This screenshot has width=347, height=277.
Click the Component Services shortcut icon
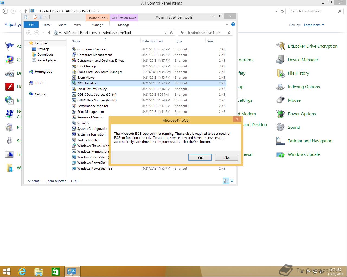74,49
